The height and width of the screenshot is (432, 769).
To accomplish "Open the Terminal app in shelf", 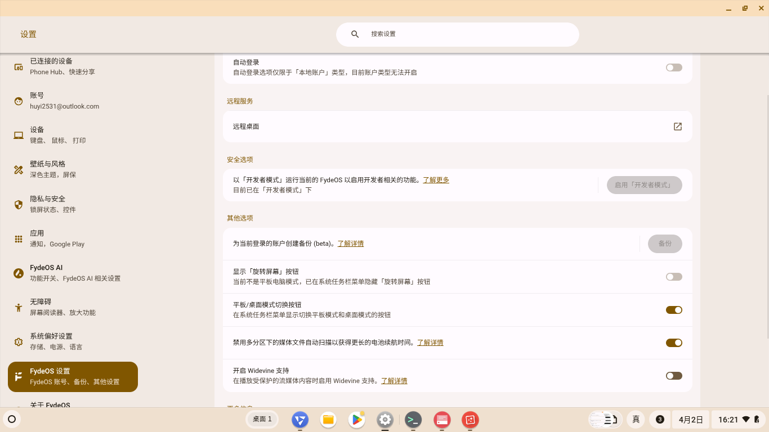I will [x=413, y=420].
